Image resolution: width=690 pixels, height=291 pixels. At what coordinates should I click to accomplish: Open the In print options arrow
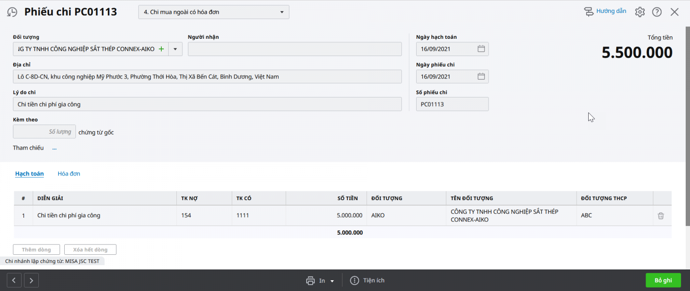[332, 281]
